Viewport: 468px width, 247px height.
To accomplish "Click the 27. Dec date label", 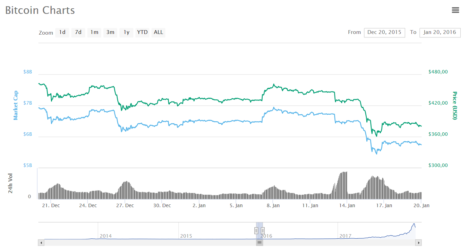I will [x=125, y=205].
